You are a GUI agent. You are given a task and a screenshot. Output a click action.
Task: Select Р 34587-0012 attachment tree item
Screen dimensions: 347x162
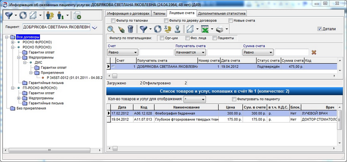(x=75, y=78)
